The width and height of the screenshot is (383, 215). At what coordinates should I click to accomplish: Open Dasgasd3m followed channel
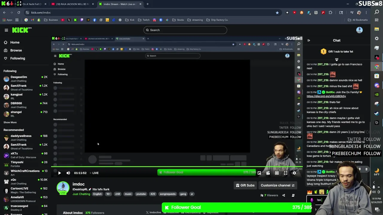point(25,79)
